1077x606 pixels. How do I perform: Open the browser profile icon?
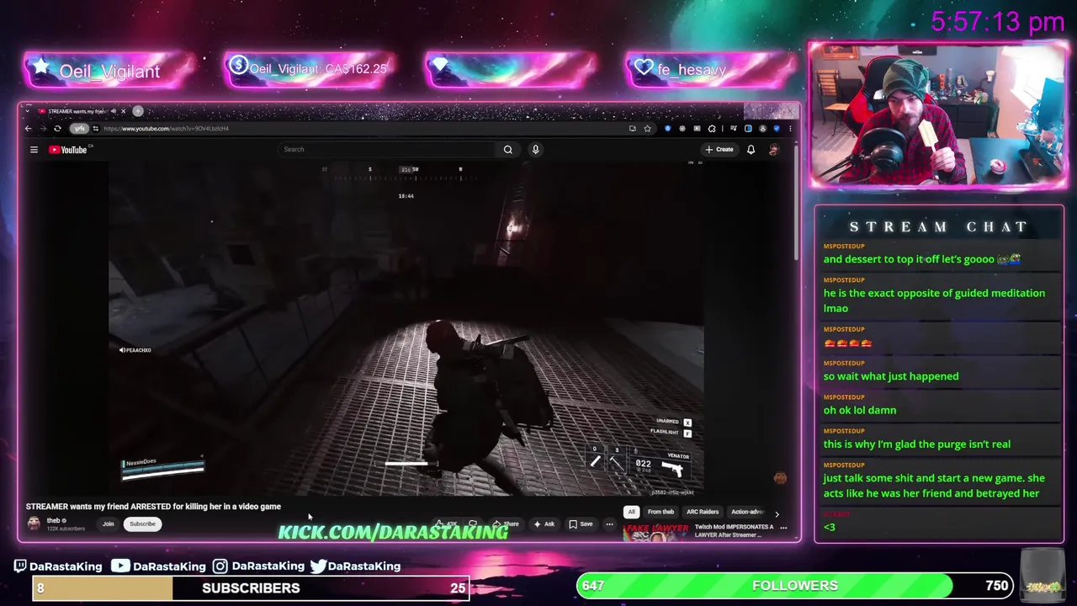[x=762, y=128]
